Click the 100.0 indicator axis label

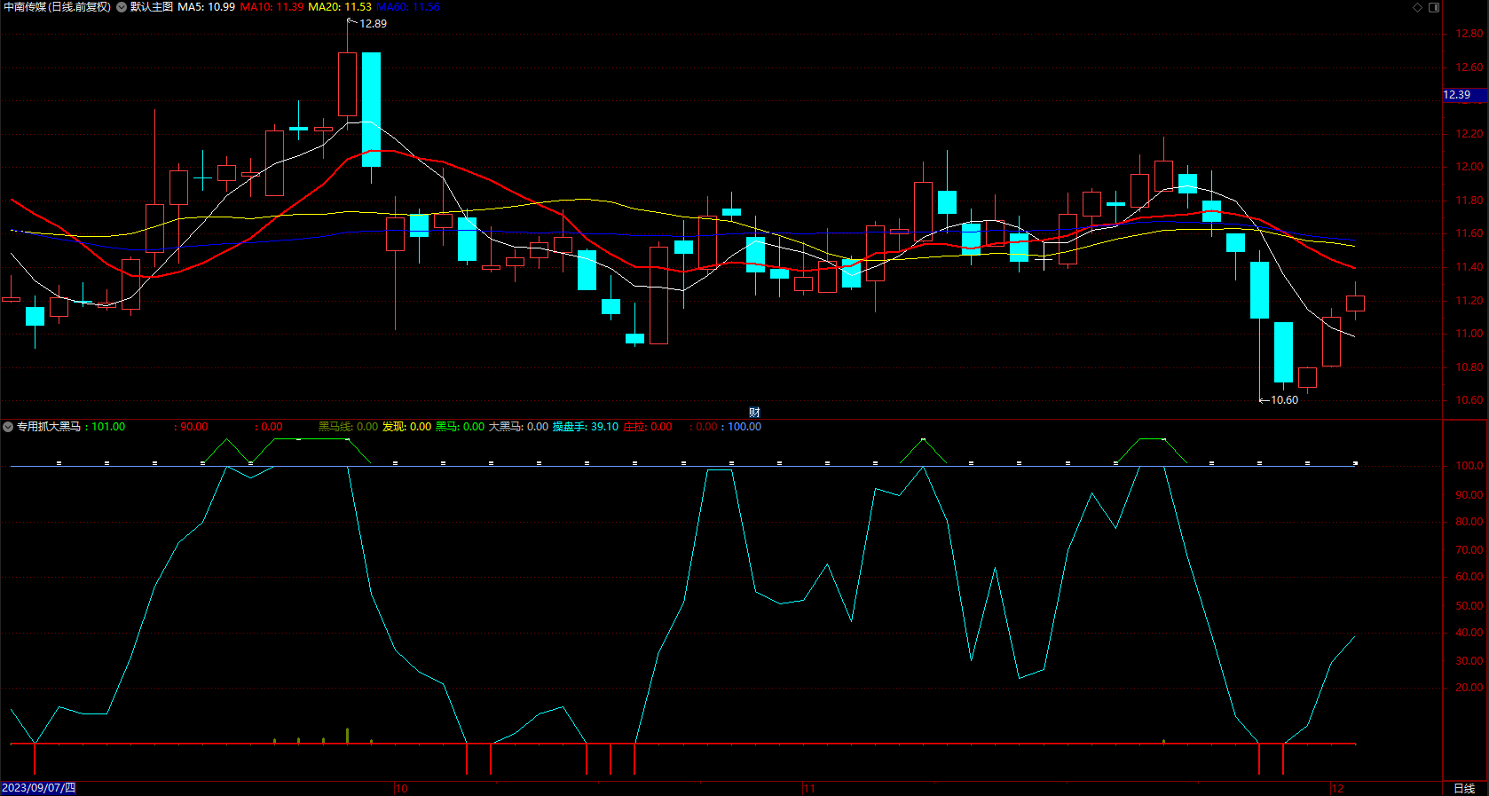1469,466
